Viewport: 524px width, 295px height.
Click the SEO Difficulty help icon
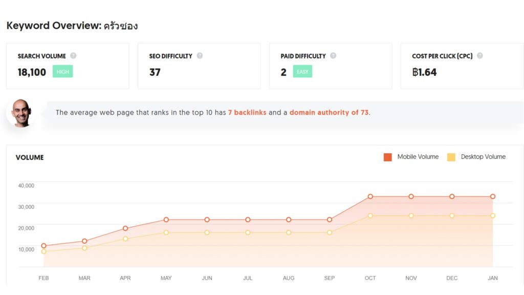coord(200,55)
